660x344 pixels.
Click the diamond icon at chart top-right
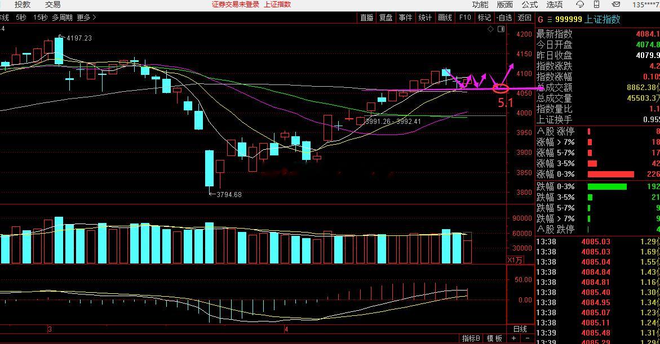pos(490,29)
